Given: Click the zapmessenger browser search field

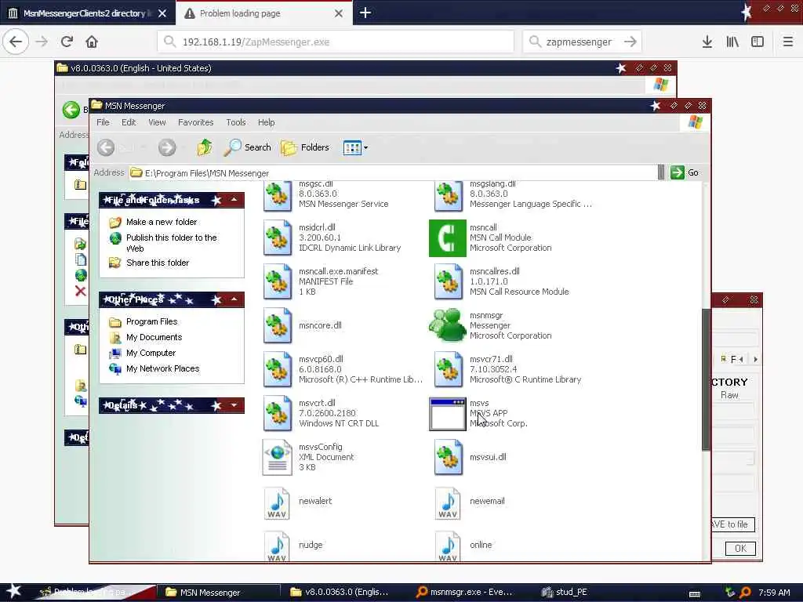Looking at the screenshot, I should pyautogui.click(x=581, y=42).
